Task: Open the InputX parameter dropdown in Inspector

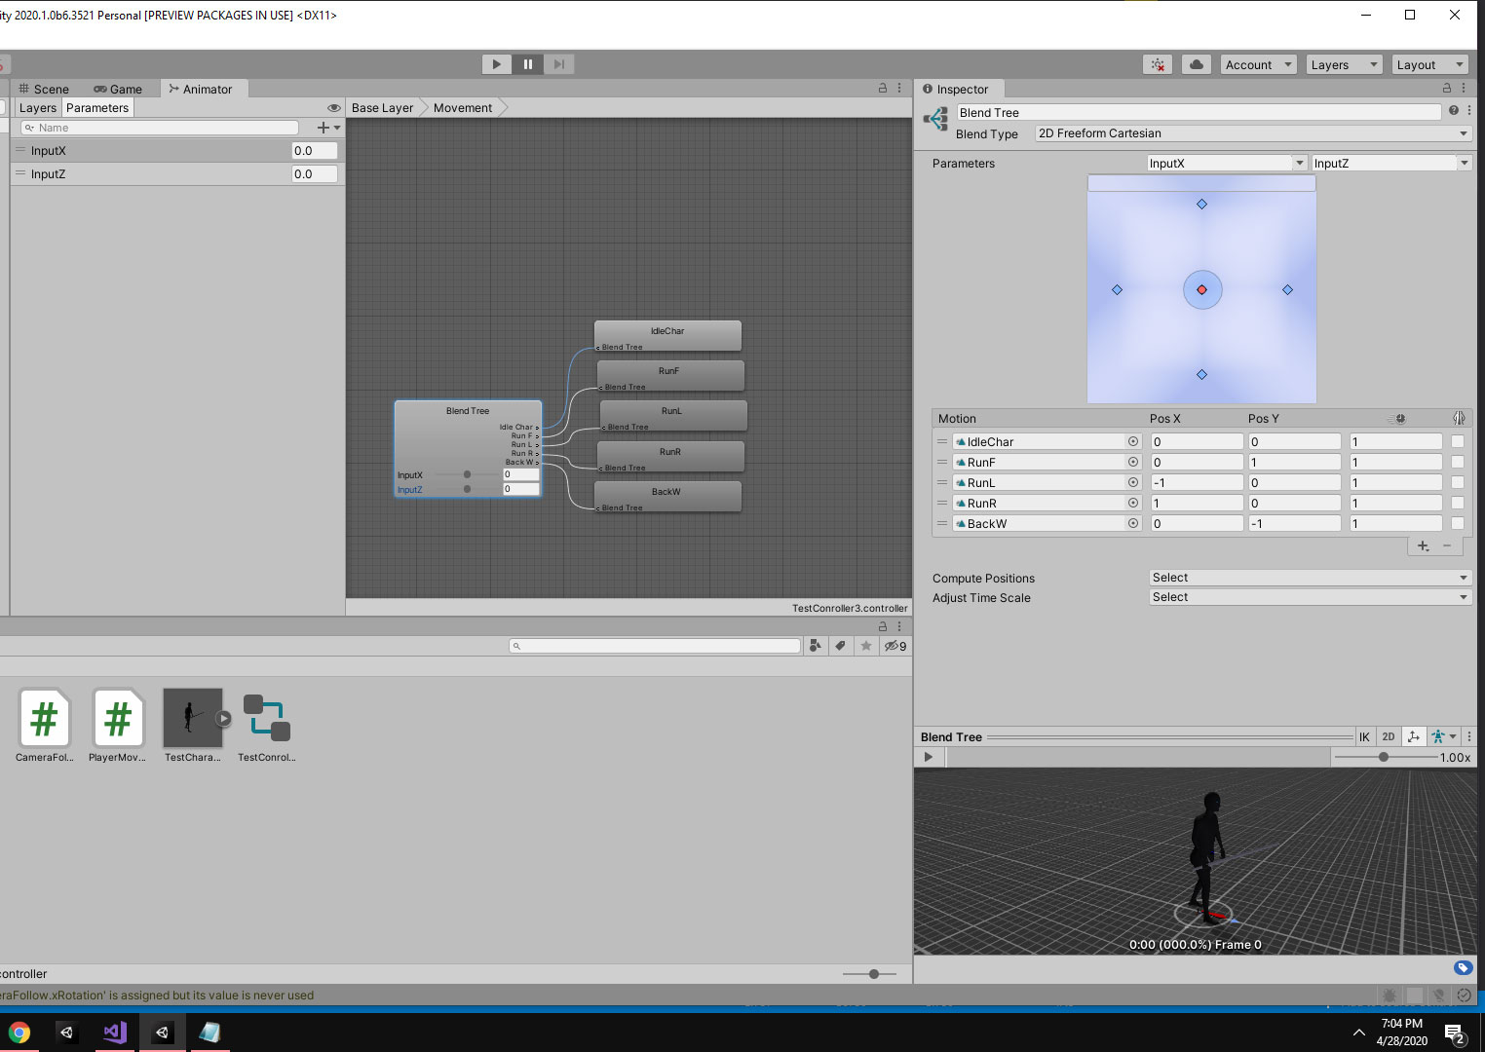Action: tap(1226, 164)
